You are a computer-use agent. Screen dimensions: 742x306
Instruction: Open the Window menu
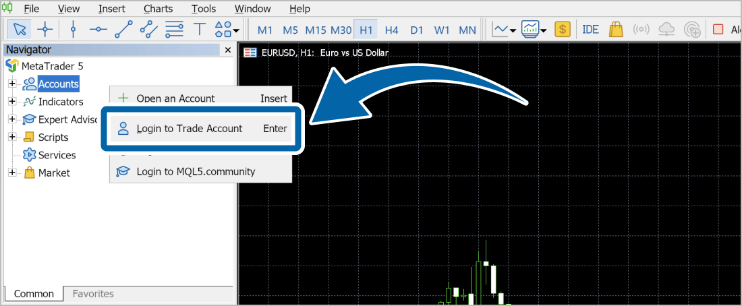253,9
